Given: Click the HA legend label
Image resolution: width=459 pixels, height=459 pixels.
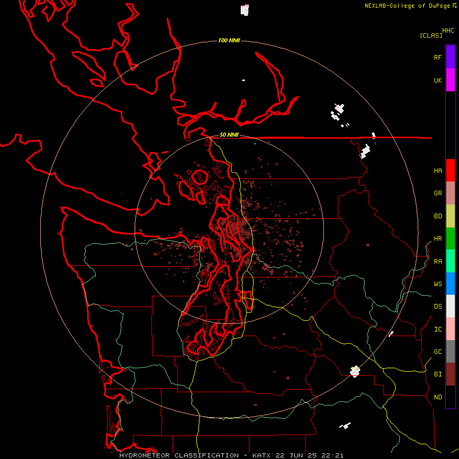Looking at the screenshot, I should click(x=438, y=170).
